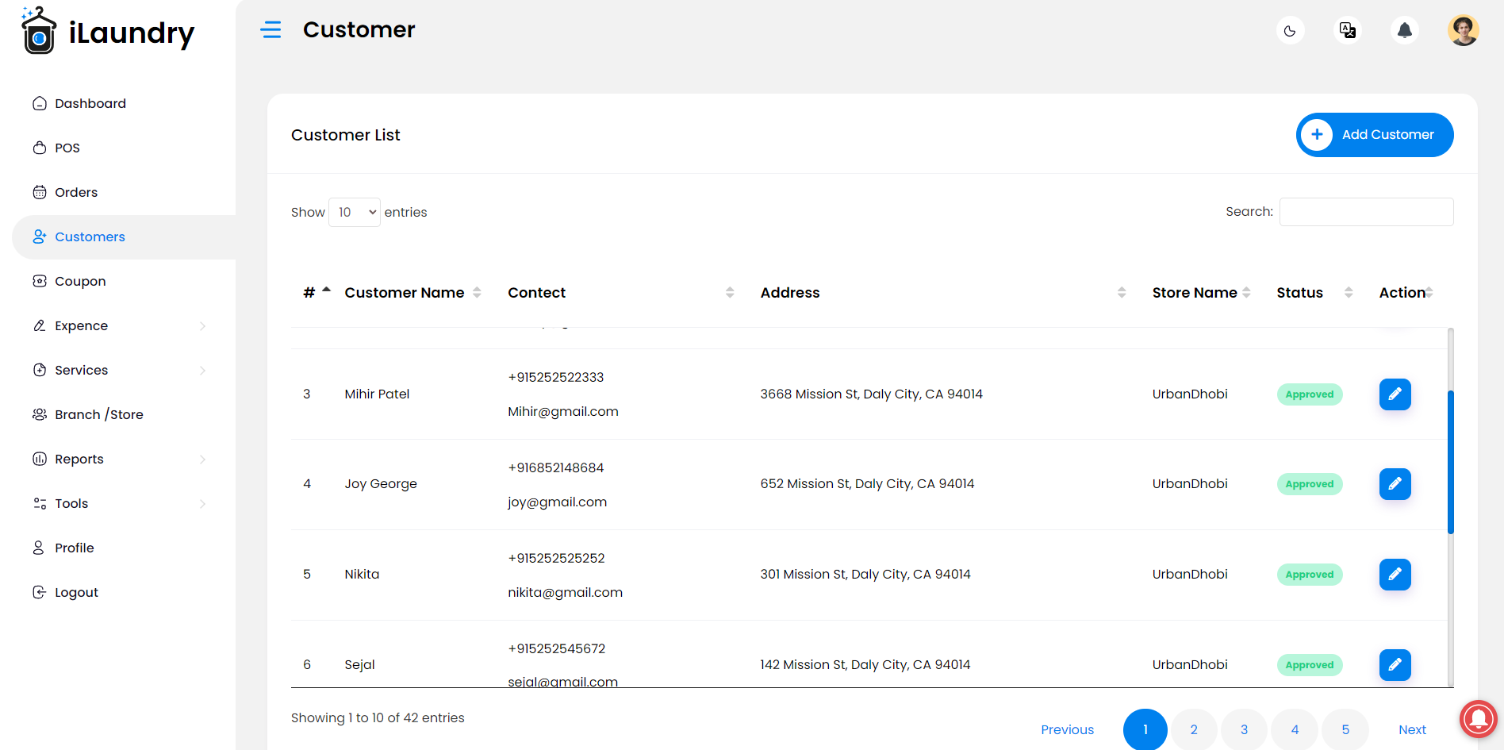
Task: Click the Add Customer button
Action: [x=1375, y=135]
